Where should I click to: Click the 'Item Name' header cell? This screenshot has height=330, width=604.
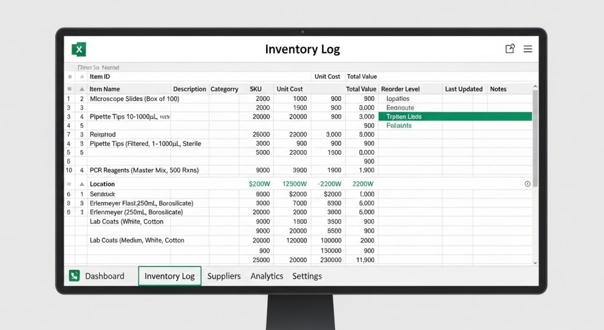point(104,89)
